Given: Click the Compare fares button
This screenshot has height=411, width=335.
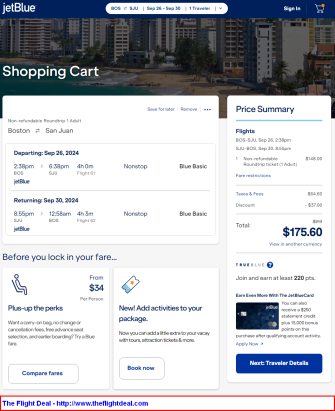Looking at the screenshot, I should (43, 373).
